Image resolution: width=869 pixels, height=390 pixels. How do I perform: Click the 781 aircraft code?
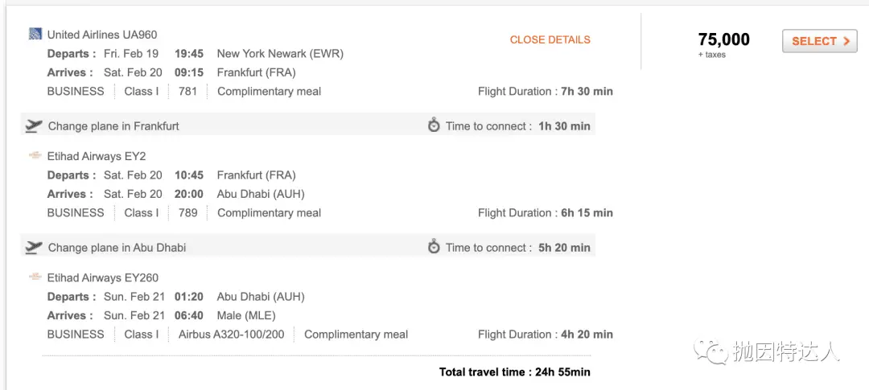(187, 92)
